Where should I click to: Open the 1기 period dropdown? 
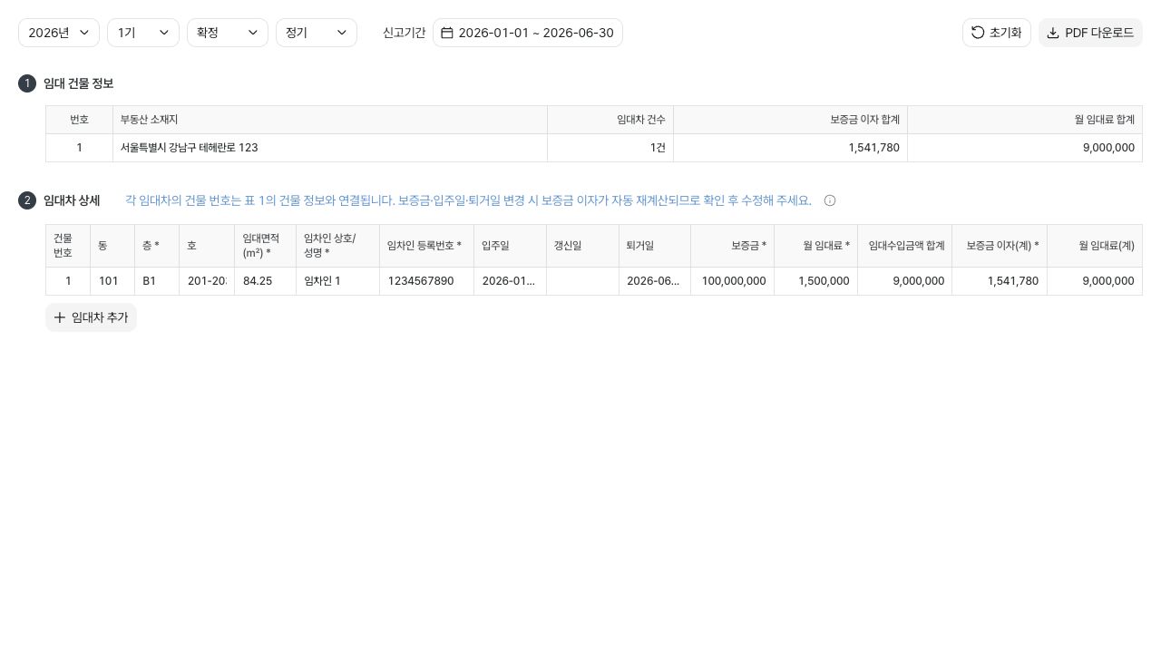click(143, 33)
